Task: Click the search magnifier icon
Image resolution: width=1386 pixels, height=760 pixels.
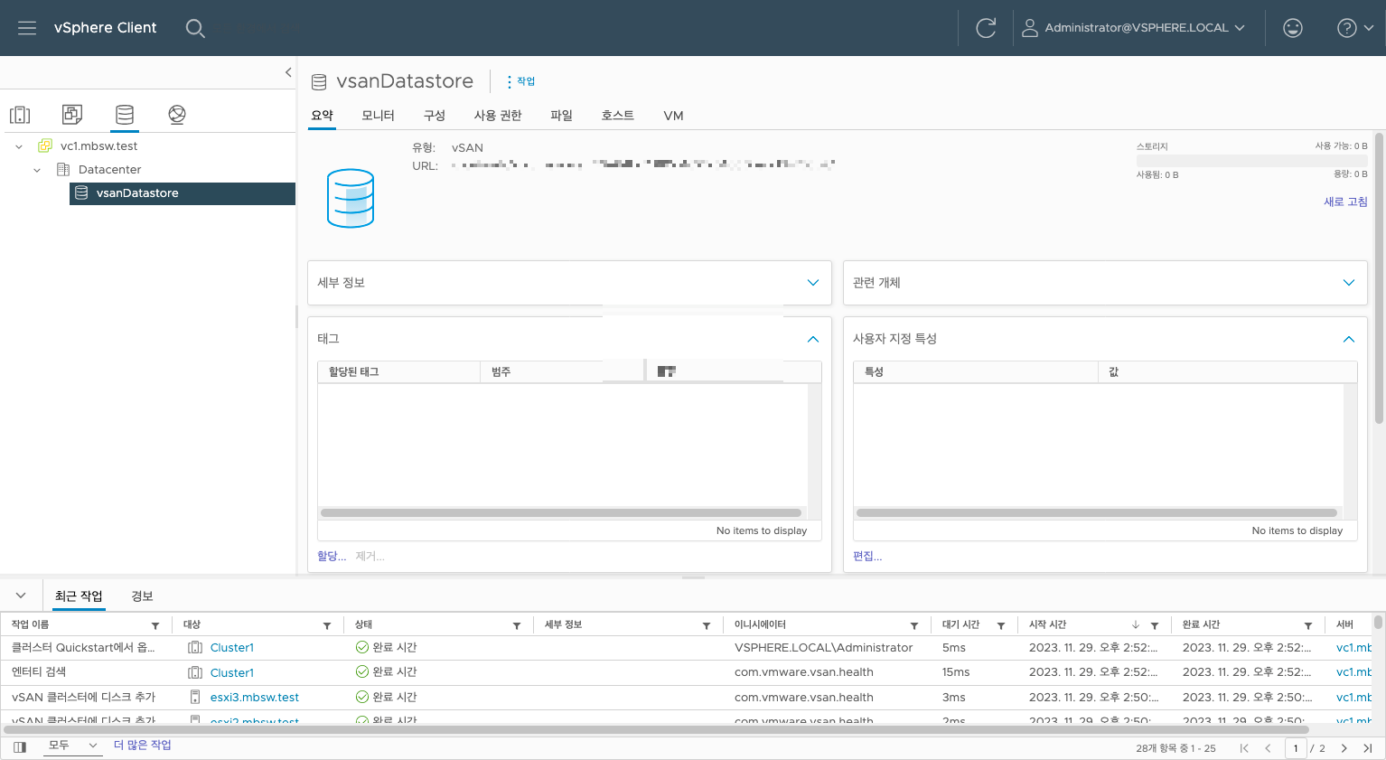Action: tap(195, 28)
